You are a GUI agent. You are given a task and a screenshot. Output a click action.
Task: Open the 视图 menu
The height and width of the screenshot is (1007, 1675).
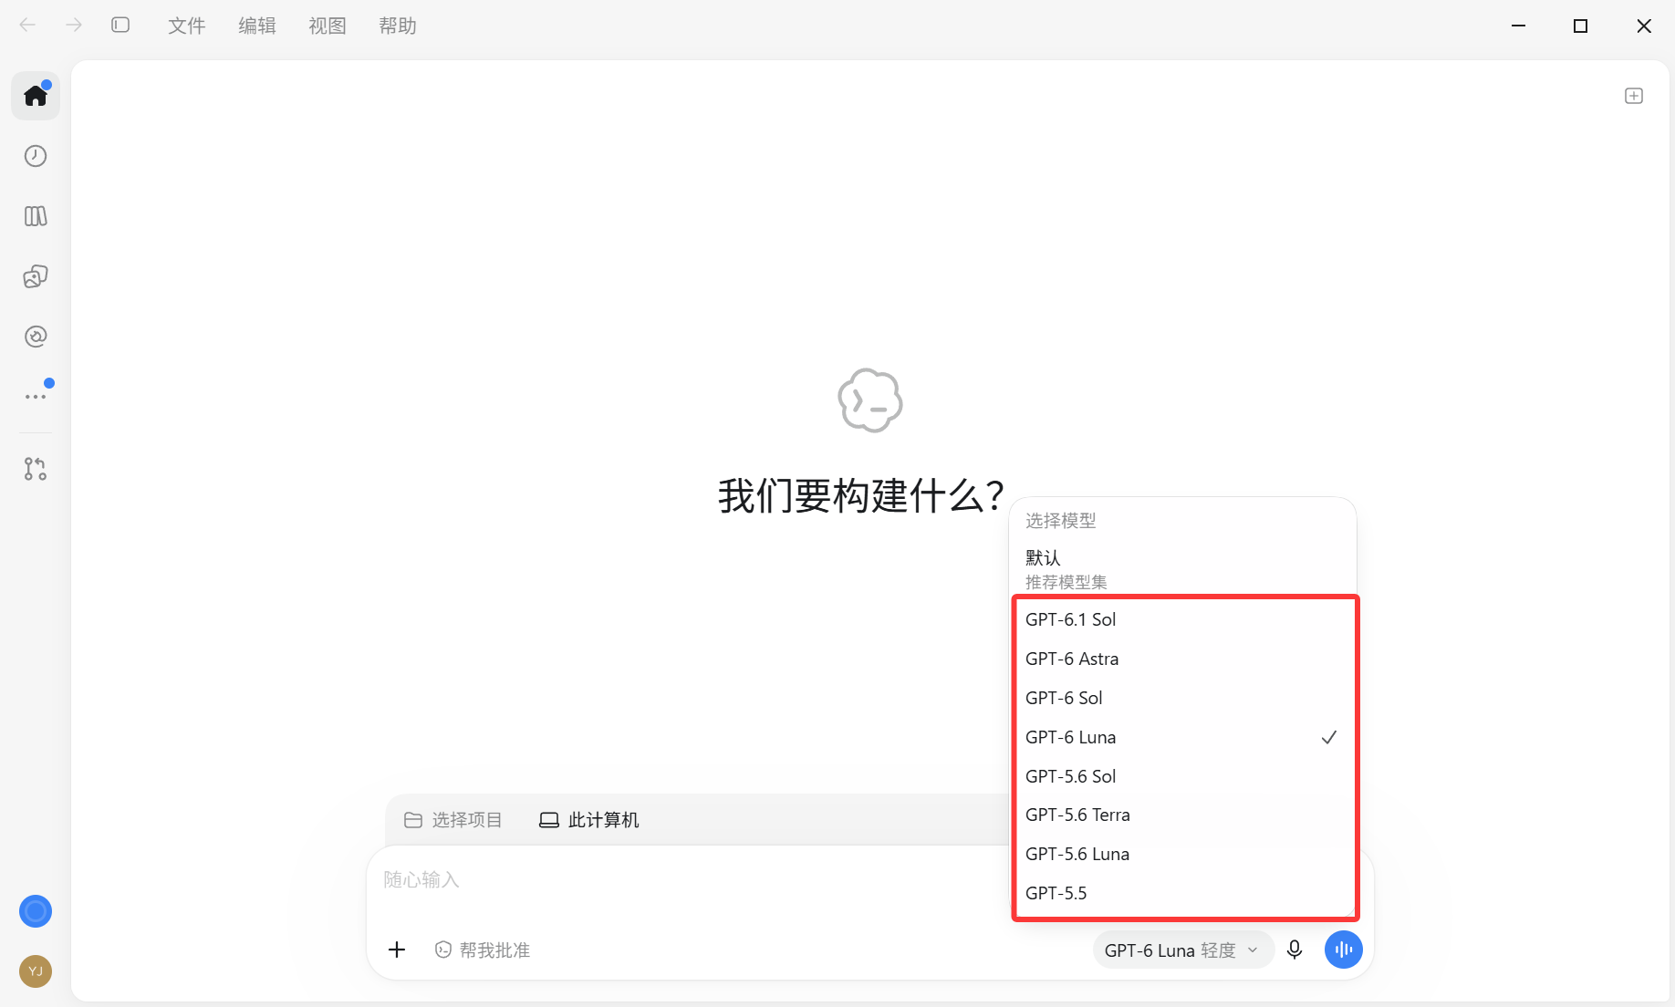[328, 26]
